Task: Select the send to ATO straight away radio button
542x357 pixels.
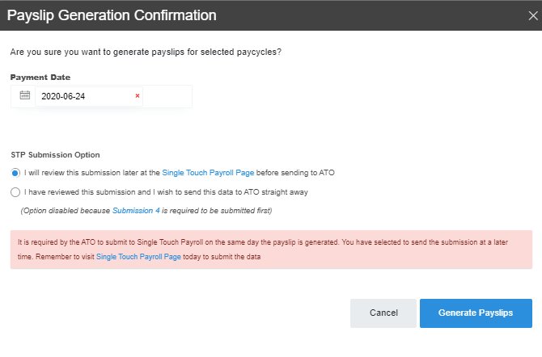Action: 15,192
